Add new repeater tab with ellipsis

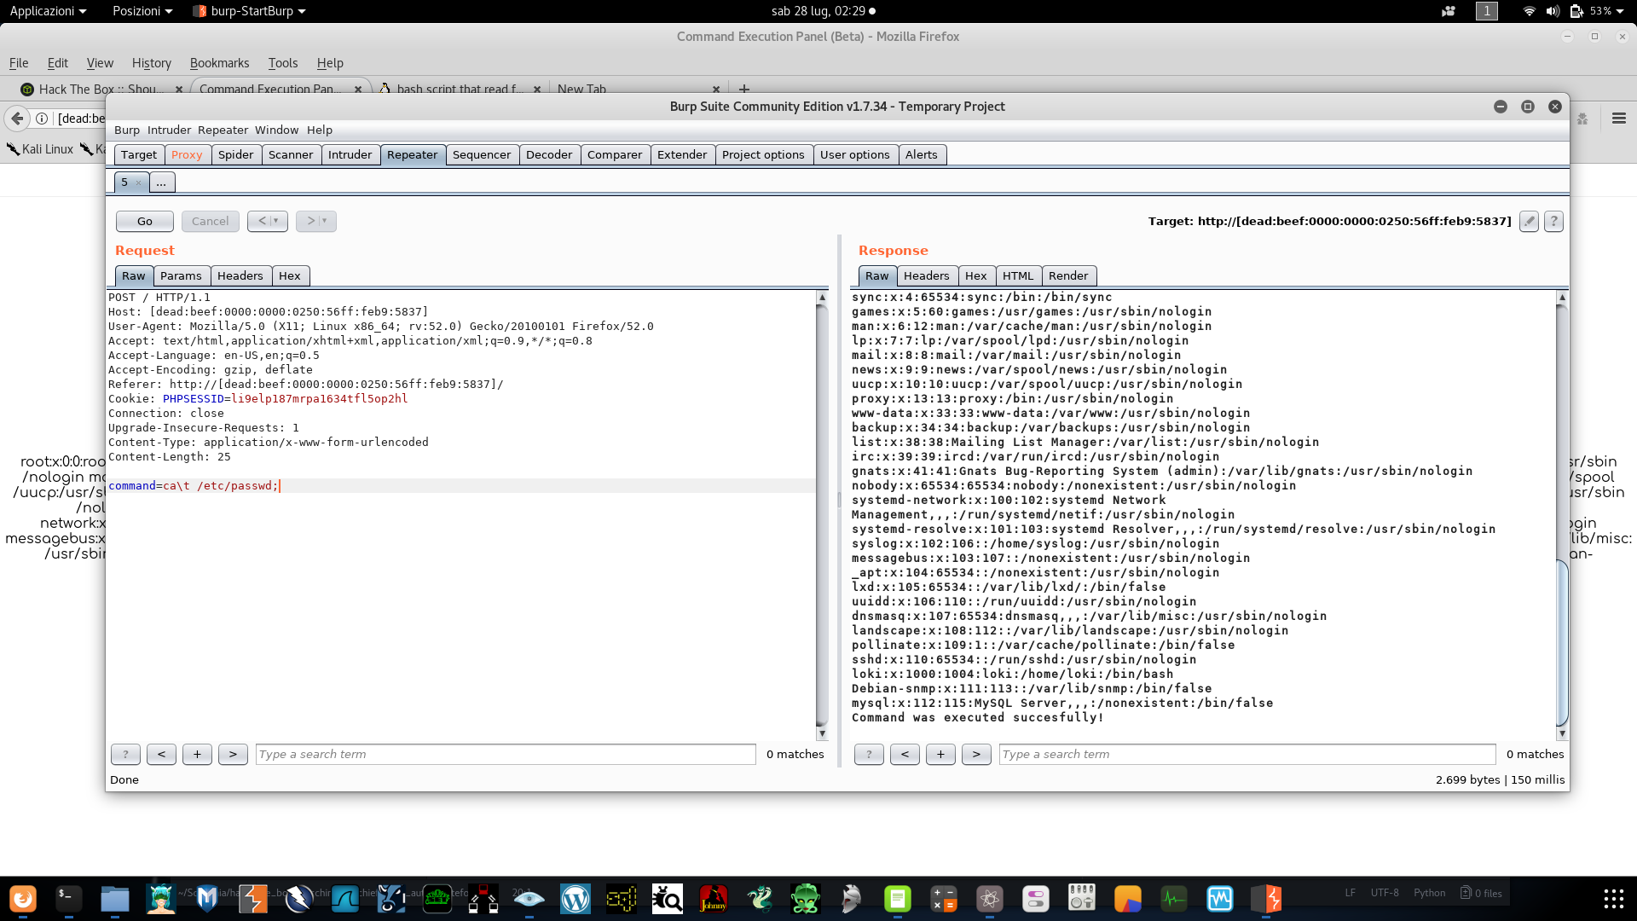pos(161,182)
